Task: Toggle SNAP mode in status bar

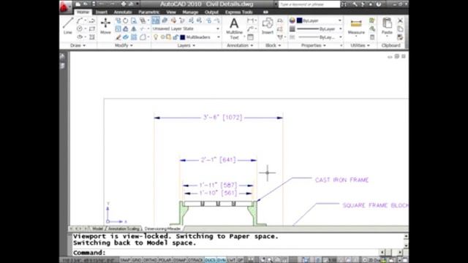Action: 125,260
